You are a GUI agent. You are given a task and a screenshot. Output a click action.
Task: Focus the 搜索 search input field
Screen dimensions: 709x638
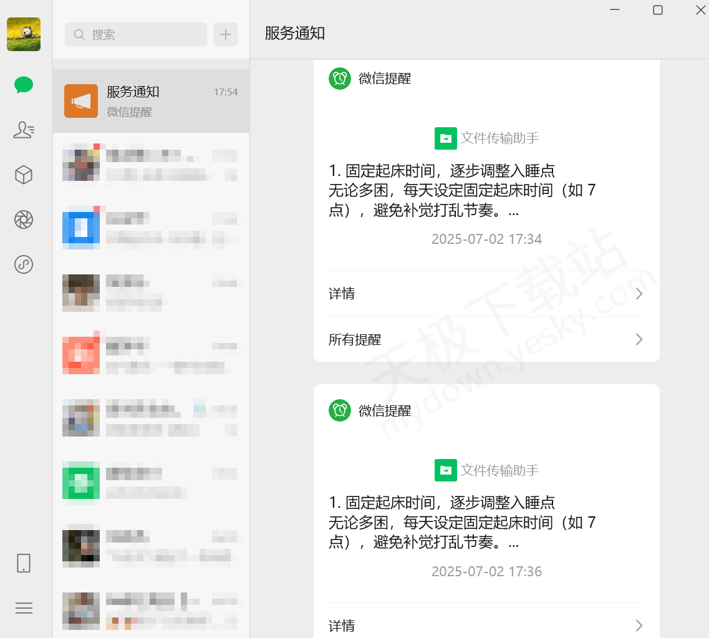coord(135,34)
